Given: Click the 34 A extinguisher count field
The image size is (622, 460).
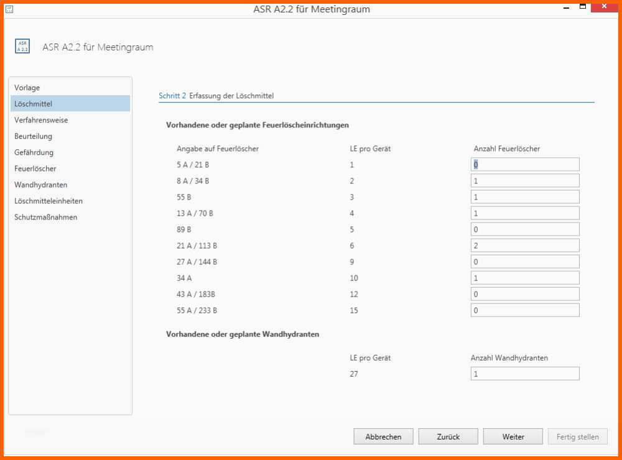Looking at the screenshot, I should [525, 278].
